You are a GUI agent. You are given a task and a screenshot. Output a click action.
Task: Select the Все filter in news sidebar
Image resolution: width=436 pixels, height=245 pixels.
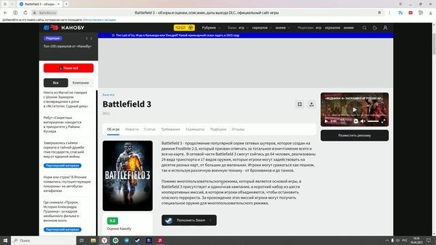tap(56, 83)
